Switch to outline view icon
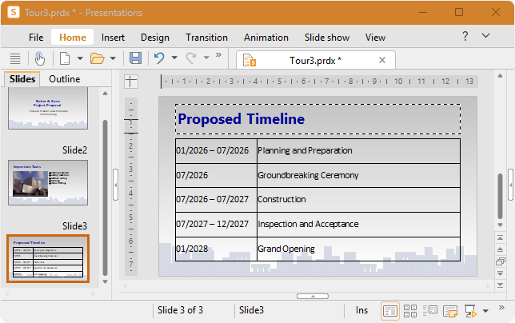The width and height of the screenshot is (515, 323). pos(430,310)
